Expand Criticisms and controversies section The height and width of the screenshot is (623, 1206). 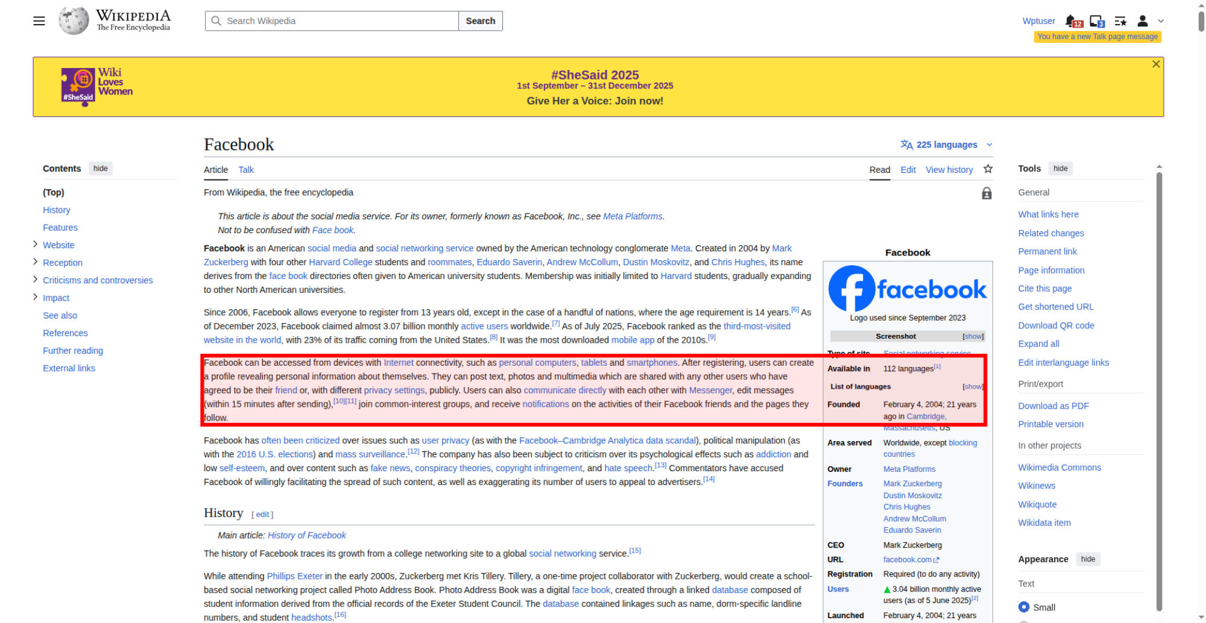point(35,280)
